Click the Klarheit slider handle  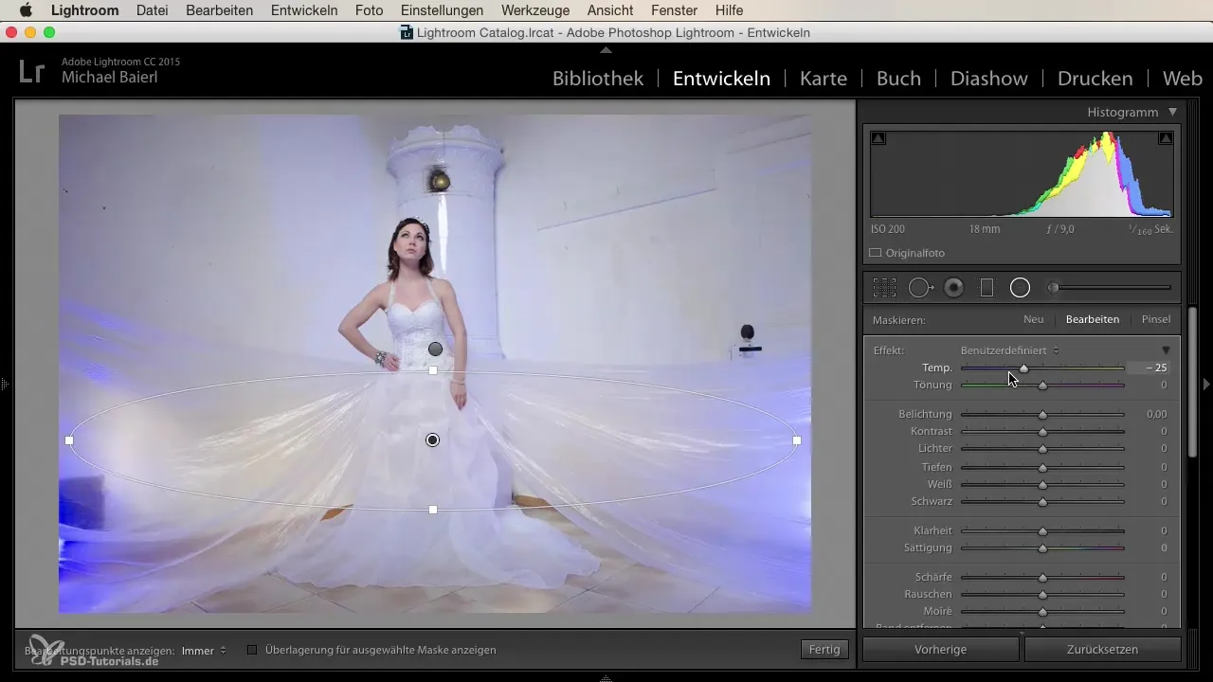coord(1042,531)
